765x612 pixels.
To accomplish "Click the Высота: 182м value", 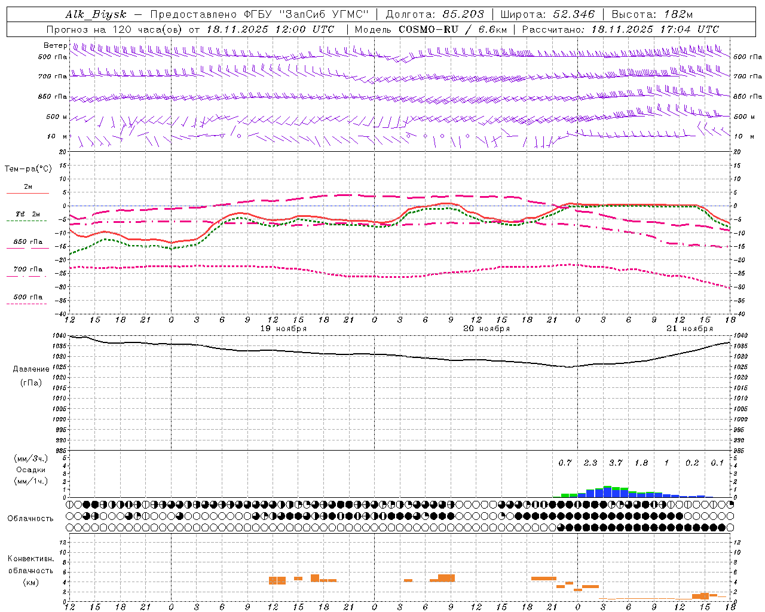I will 652,14.
